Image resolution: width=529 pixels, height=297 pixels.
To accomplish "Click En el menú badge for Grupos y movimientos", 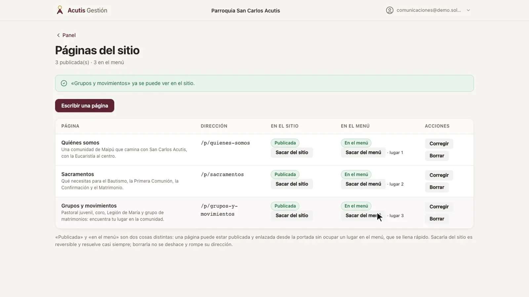I will 356,206.
